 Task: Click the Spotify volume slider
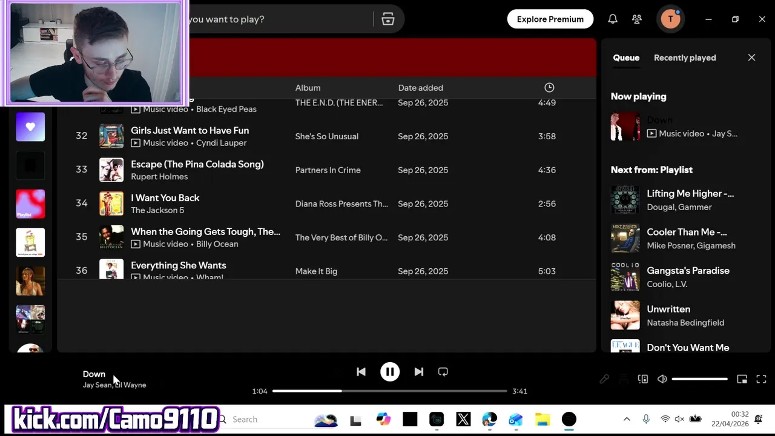click(x=699, y=379)
